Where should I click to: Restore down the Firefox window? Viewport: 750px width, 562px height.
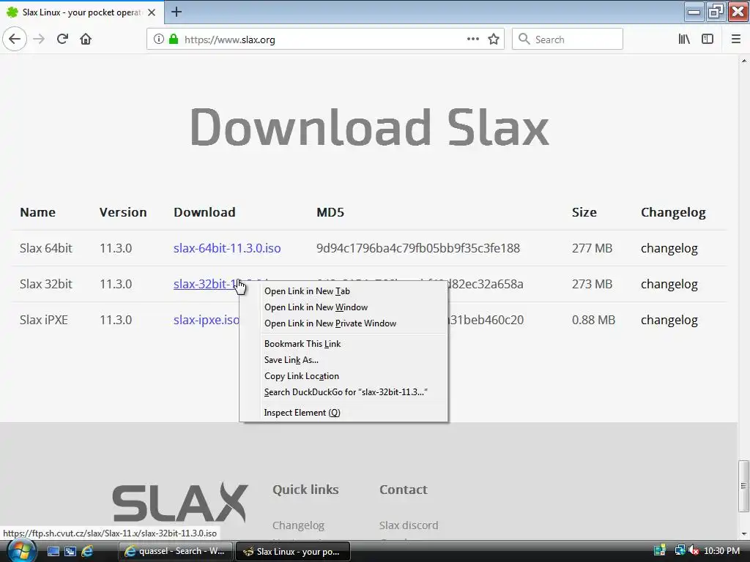pyautogui.click(x=716, y=12)
